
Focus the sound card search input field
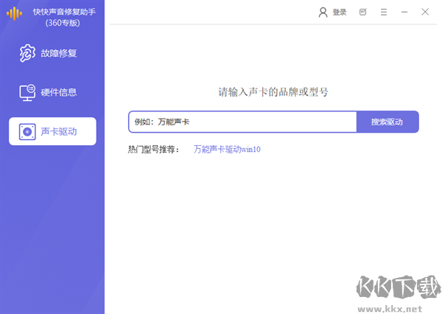[242, 122]
